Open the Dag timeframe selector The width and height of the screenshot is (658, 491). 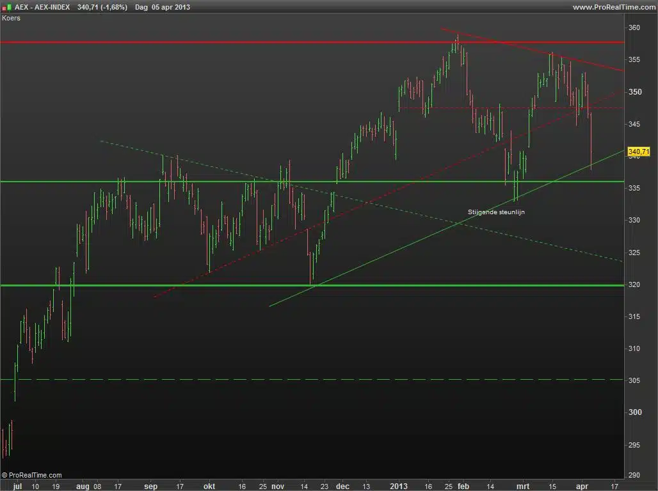141,7
